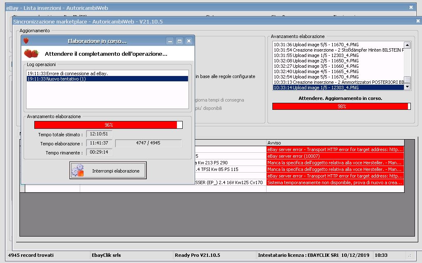Select row '10:31:54 Creazione inserzione - 2 Stoßdämpfer'
This screenshot has height=263, width=422.
coord(338,50)
